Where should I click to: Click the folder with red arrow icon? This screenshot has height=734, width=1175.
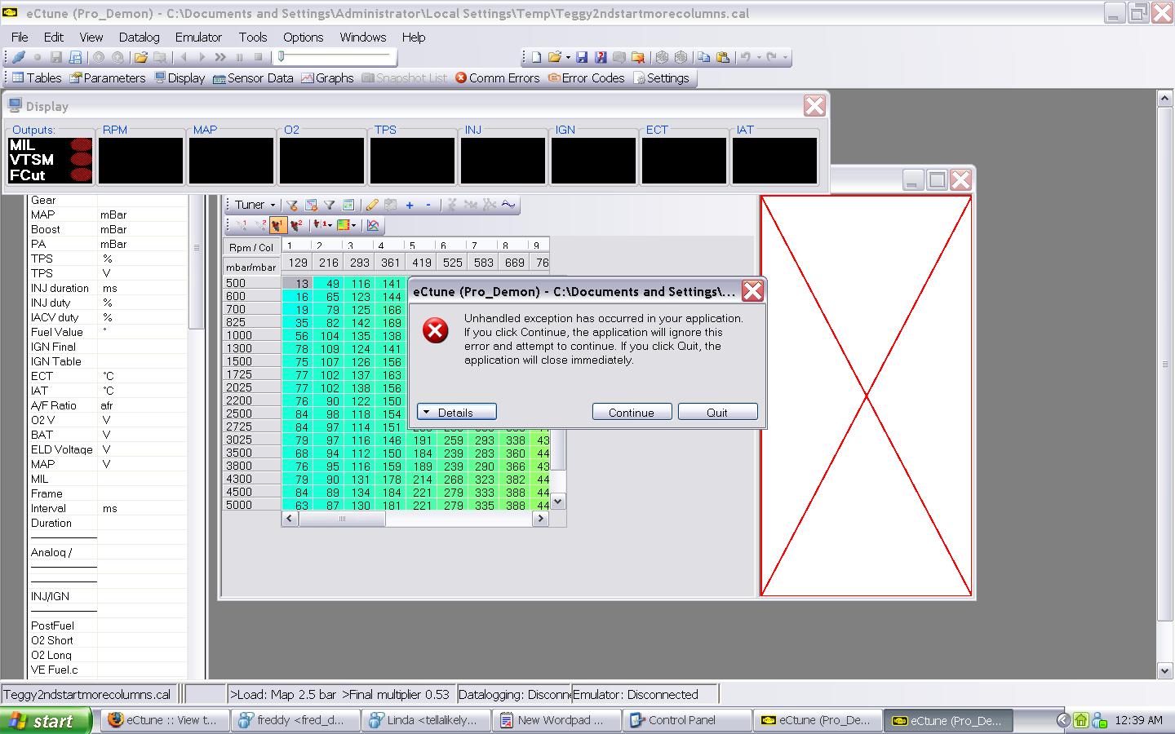[x=638, y=57]
